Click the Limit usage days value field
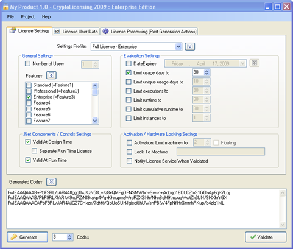 click(198, 72)
